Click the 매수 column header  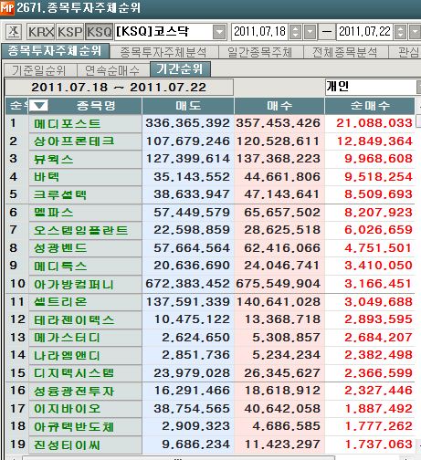[x=279, y=106]
